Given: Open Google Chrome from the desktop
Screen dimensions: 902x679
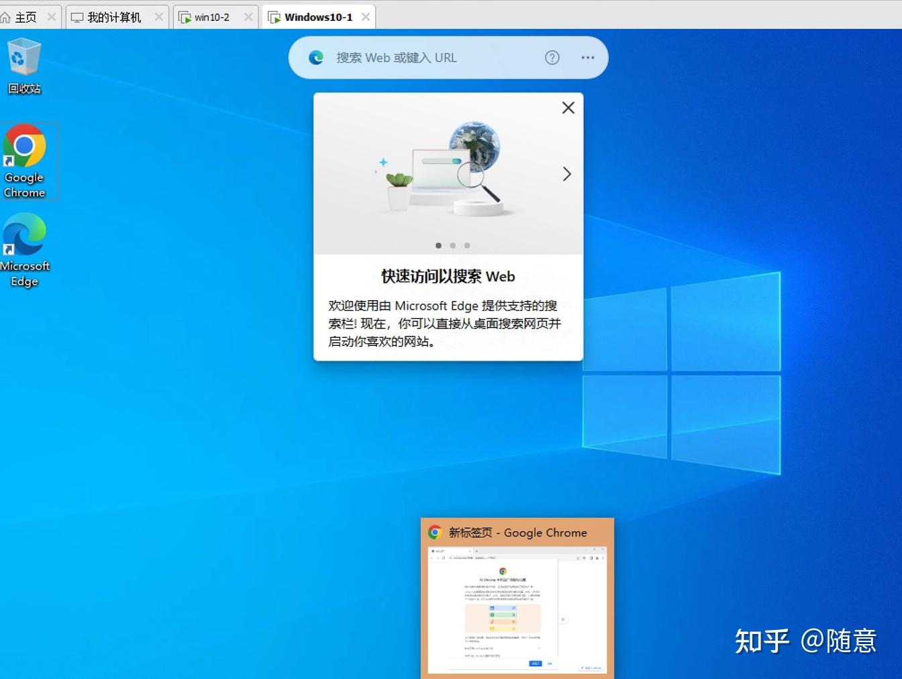Looking at the screenshot, I should (x=25, y=144).
